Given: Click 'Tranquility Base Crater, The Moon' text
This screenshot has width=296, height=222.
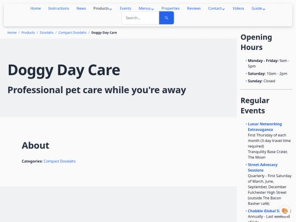Looking at the screenshot, I should coord(267,155).
